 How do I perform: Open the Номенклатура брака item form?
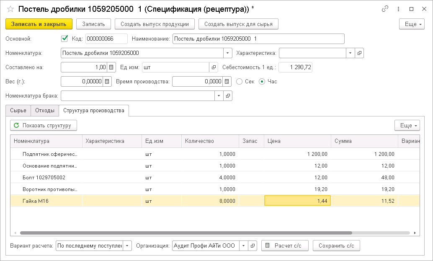click(x=227, y=96)
